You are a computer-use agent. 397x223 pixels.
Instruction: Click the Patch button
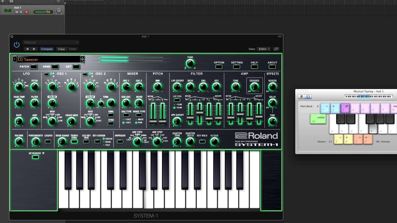[x=34, y=67]
